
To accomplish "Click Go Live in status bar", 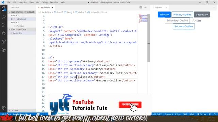I will [x=202, y=114].
